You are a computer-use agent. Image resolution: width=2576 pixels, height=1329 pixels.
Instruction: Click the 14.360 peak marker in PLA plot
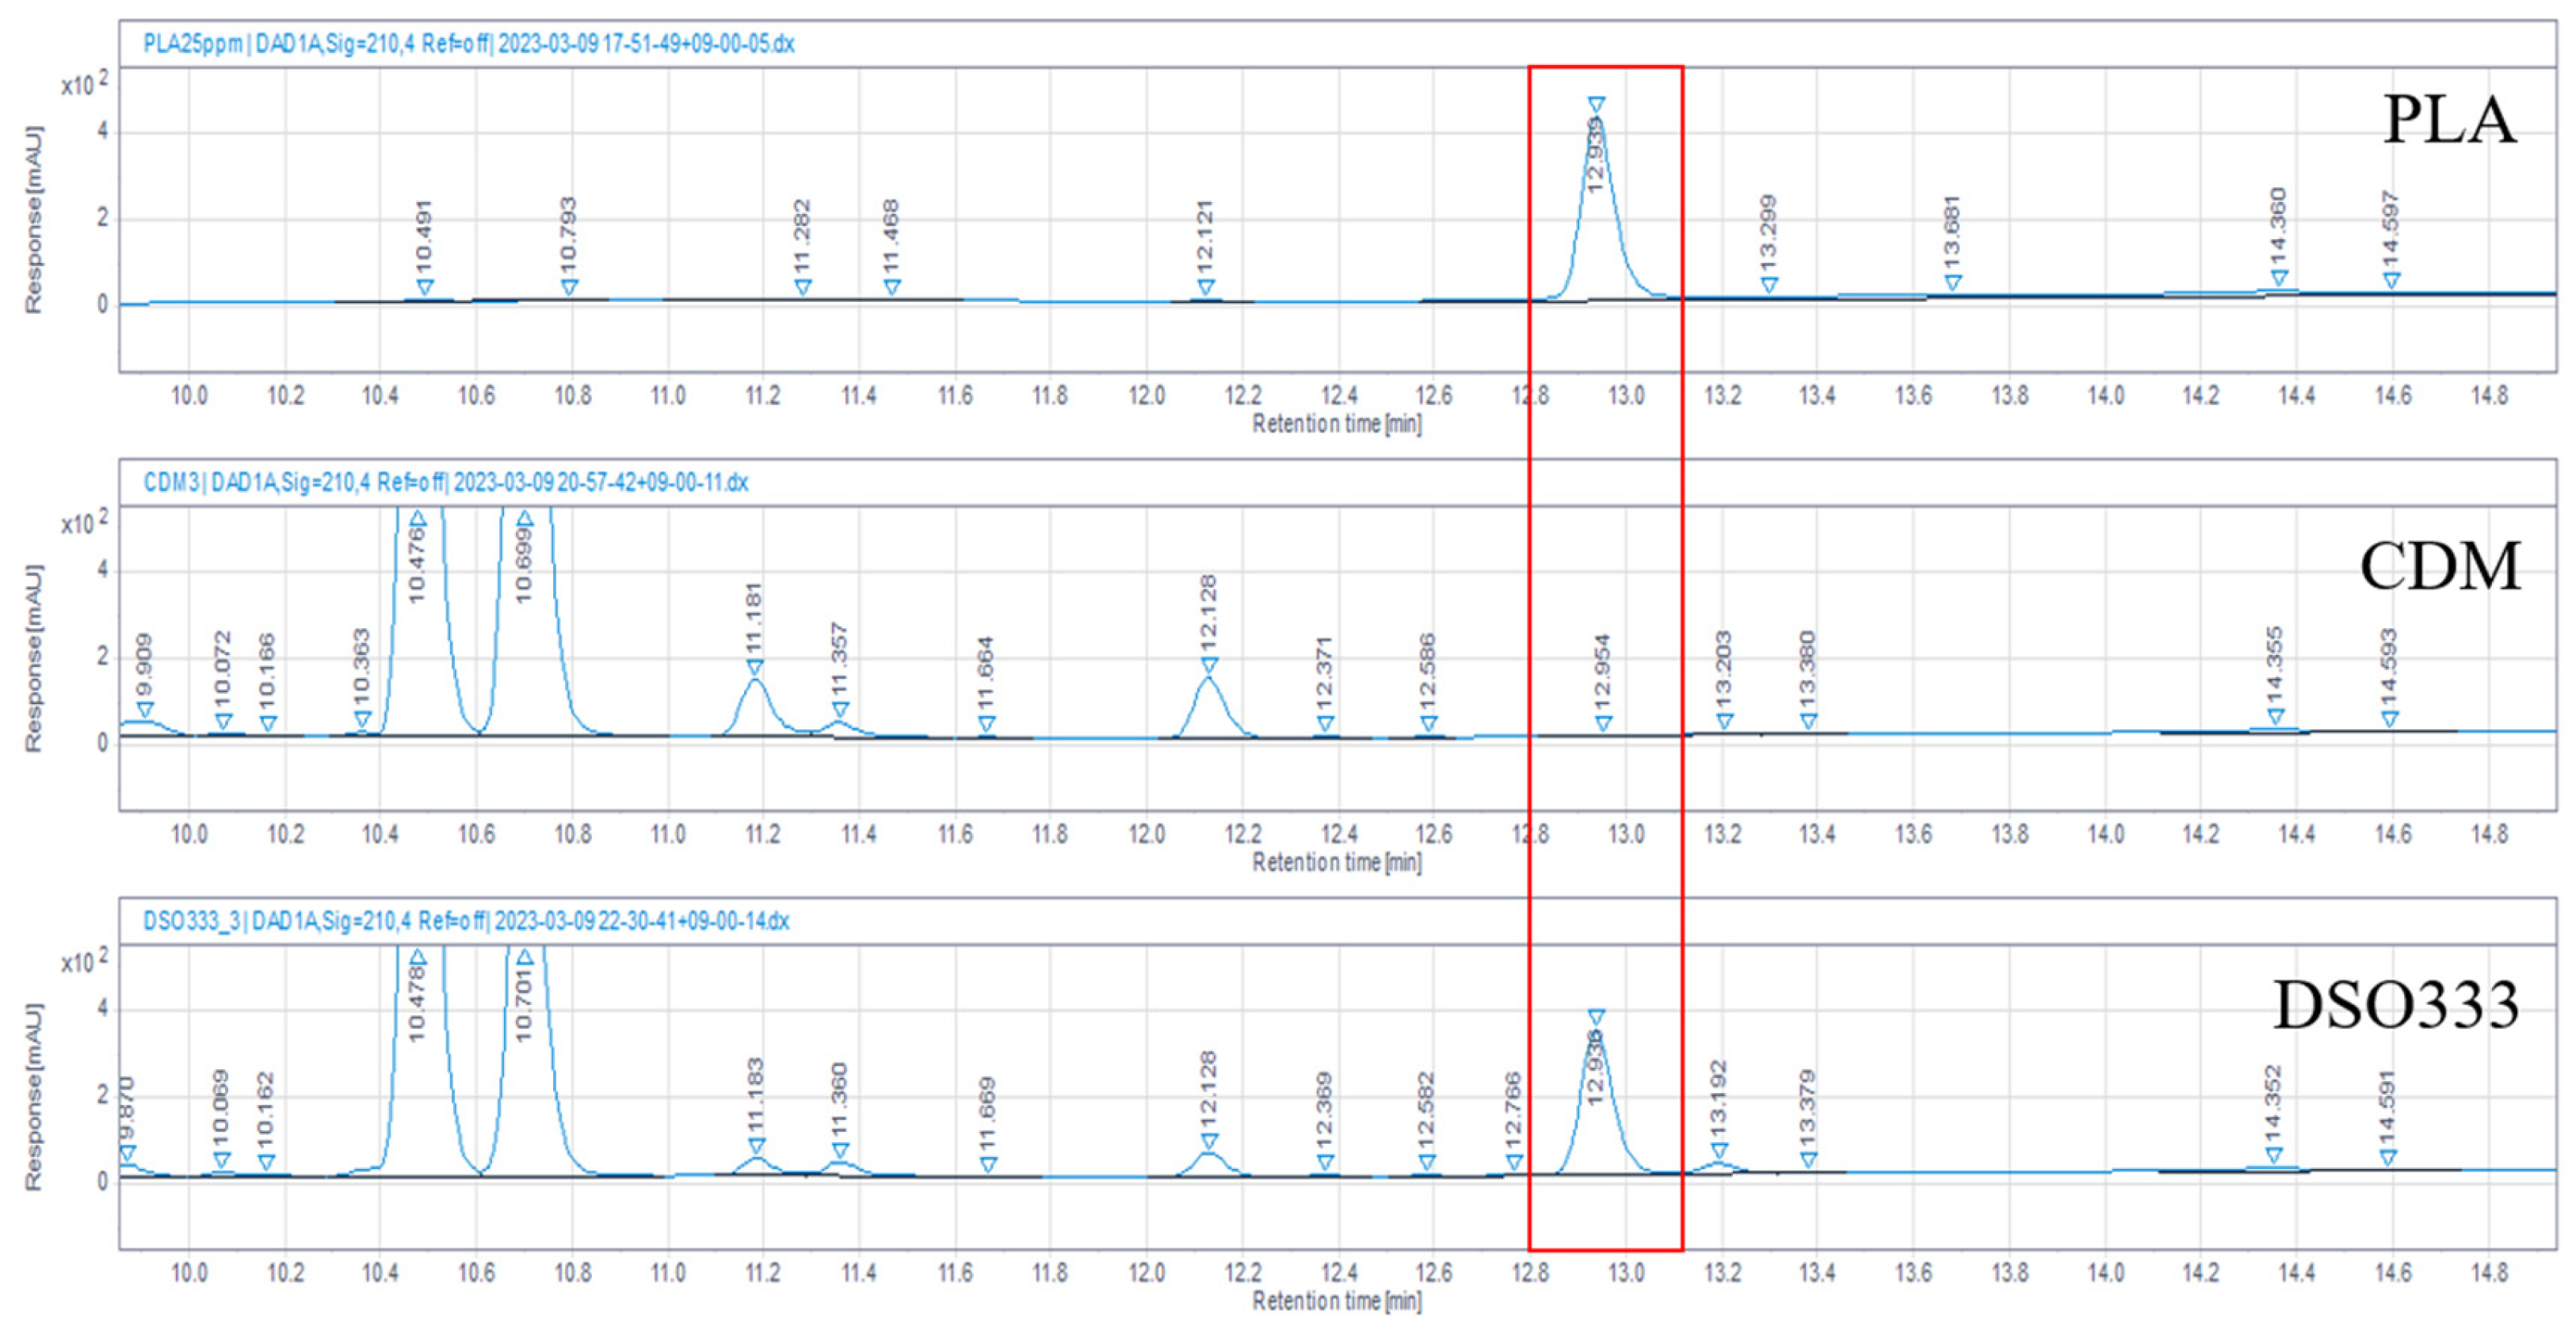tap(2279, 278)
